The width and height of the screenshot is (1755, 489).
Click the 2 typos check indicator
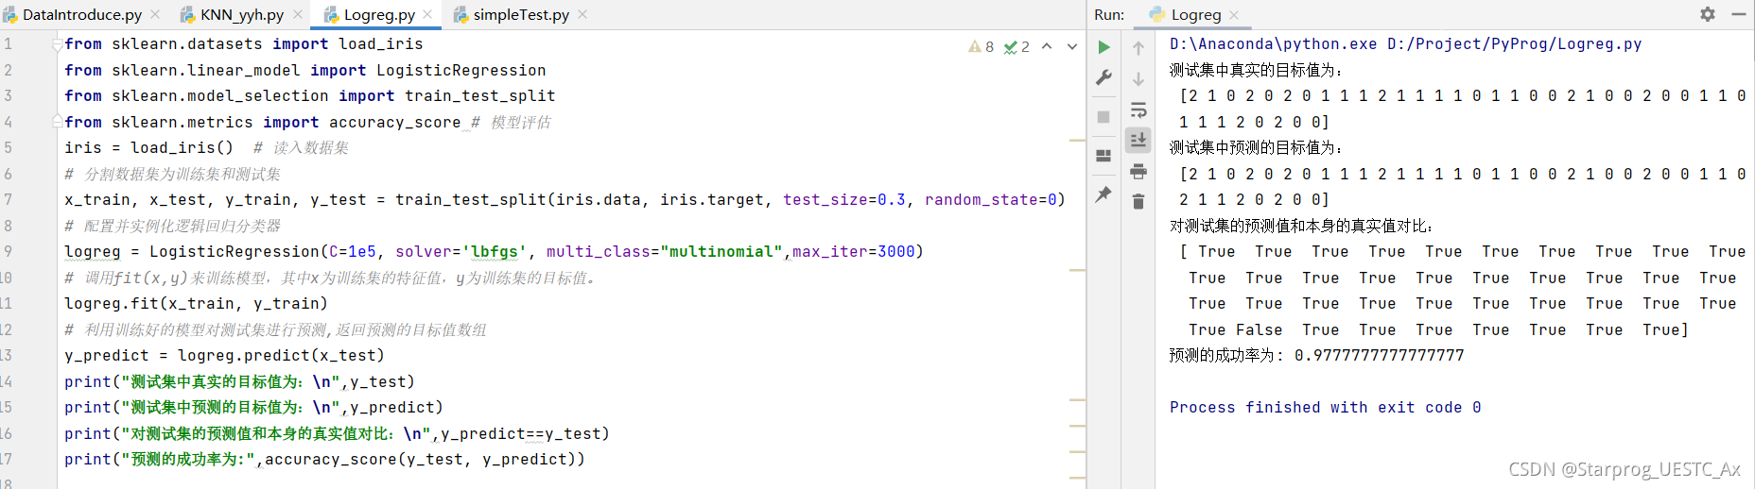1017,46
